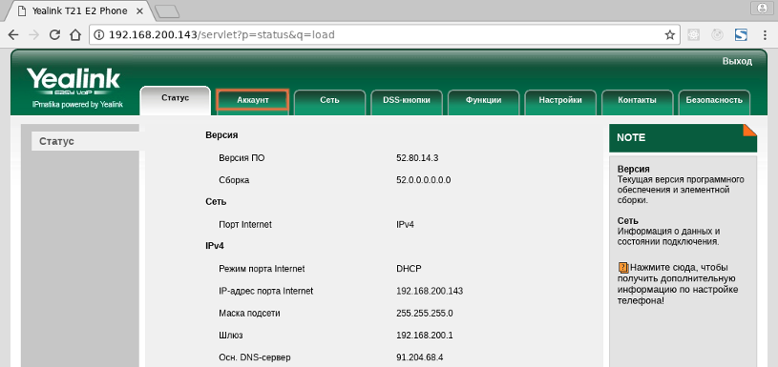
Task: Open the Сеть tab
Action: pyautogui.click(x=329, y=102)
